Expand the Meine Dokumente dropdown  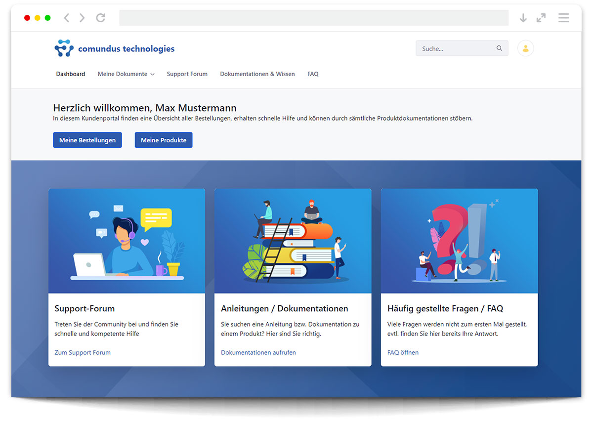[126, 74]
